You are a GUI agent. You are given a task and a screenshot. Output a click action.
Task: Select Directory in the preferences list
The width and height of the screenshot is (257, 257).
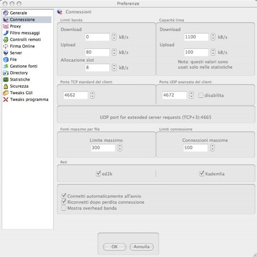[x=19, y=73]
